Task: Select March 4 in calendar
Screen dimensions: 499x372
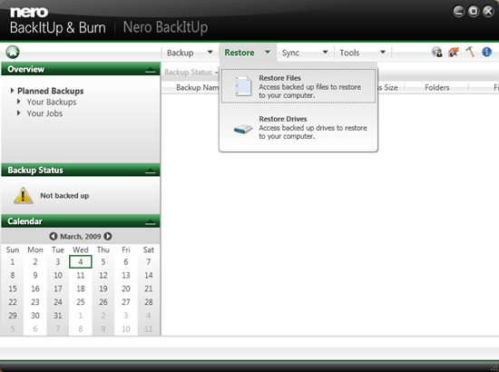Action: click(x=81, y=261)
